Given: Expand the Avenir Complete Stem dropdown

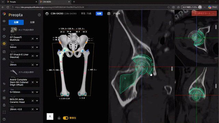Looking at the screenshot, I should coord(37,82).
